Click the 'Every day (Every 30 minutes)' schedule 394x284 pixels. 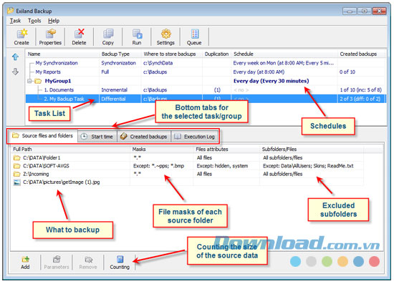(271, 81)
